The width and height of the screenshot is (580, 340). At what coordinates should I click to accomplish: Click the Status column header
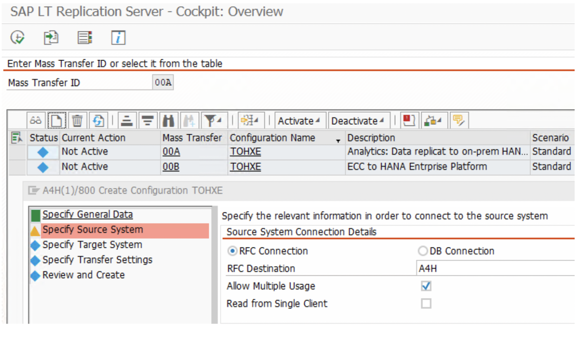point(44,138)
